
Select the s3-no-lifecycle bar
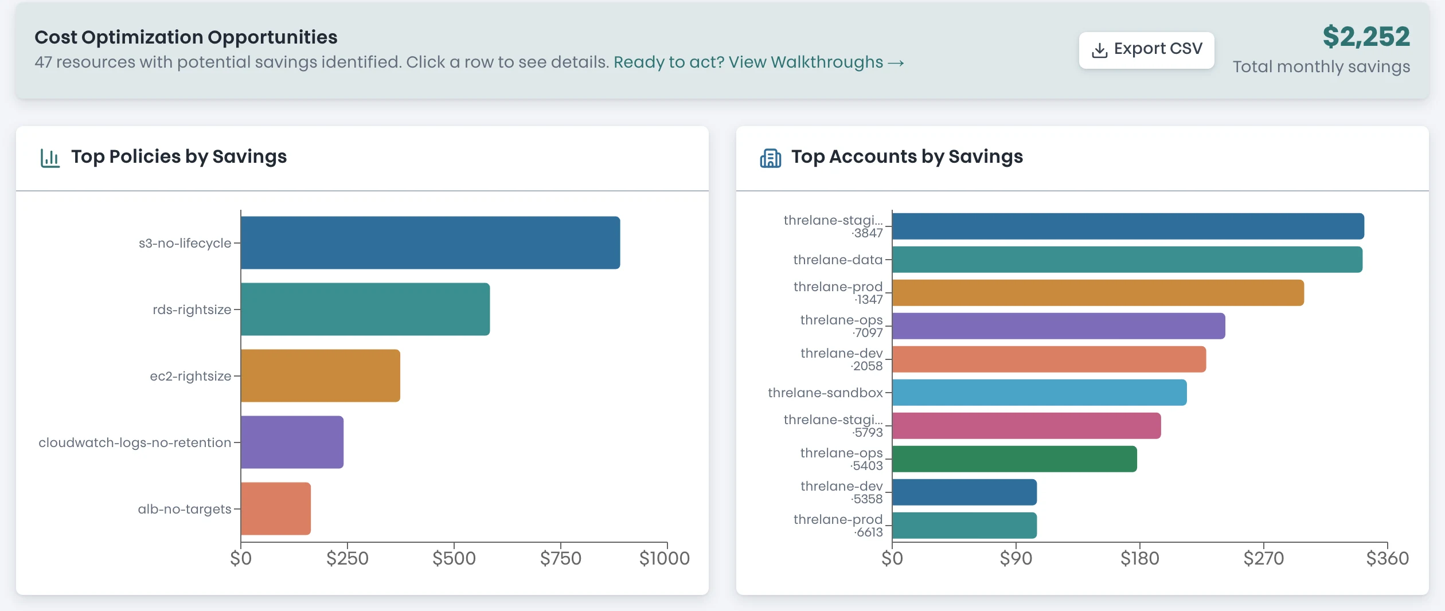[x=430, y=242]
